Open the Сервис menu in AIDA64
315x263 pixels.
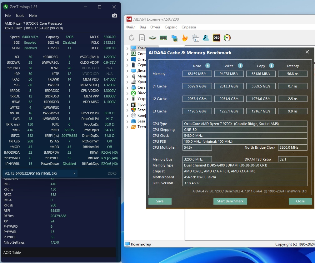click(x=171, y=27)
